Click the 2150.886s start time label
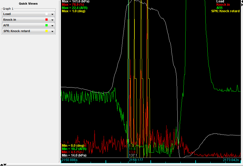Viewport: 243px width, 166px height. click(x=70, y=160)
